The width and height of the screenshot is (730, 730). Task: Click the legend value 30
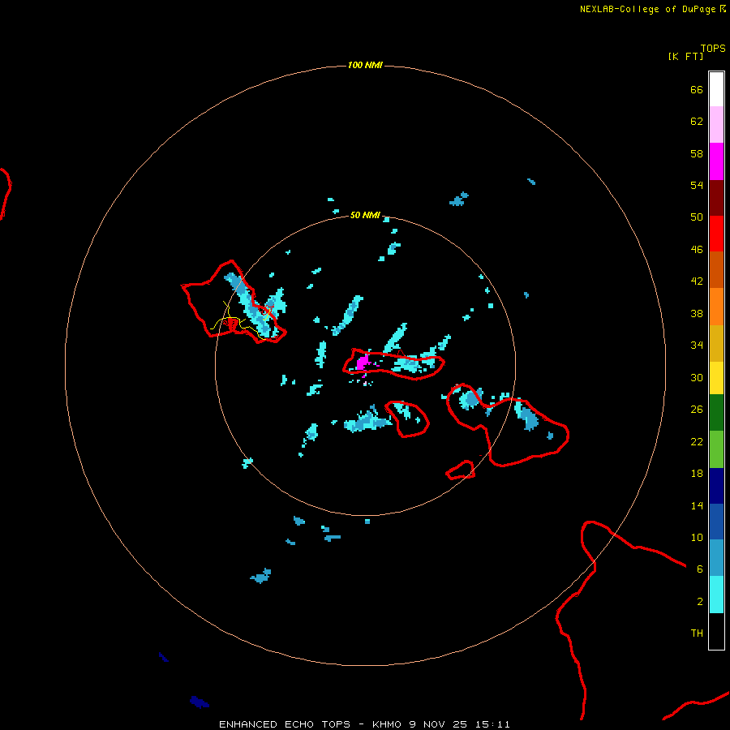[x=697, y=377]
